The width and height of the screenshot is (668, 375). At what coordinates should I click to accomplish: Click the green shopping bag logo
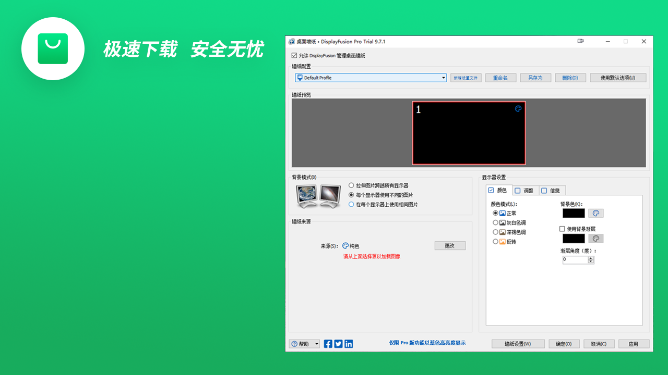tap(53, 48)
